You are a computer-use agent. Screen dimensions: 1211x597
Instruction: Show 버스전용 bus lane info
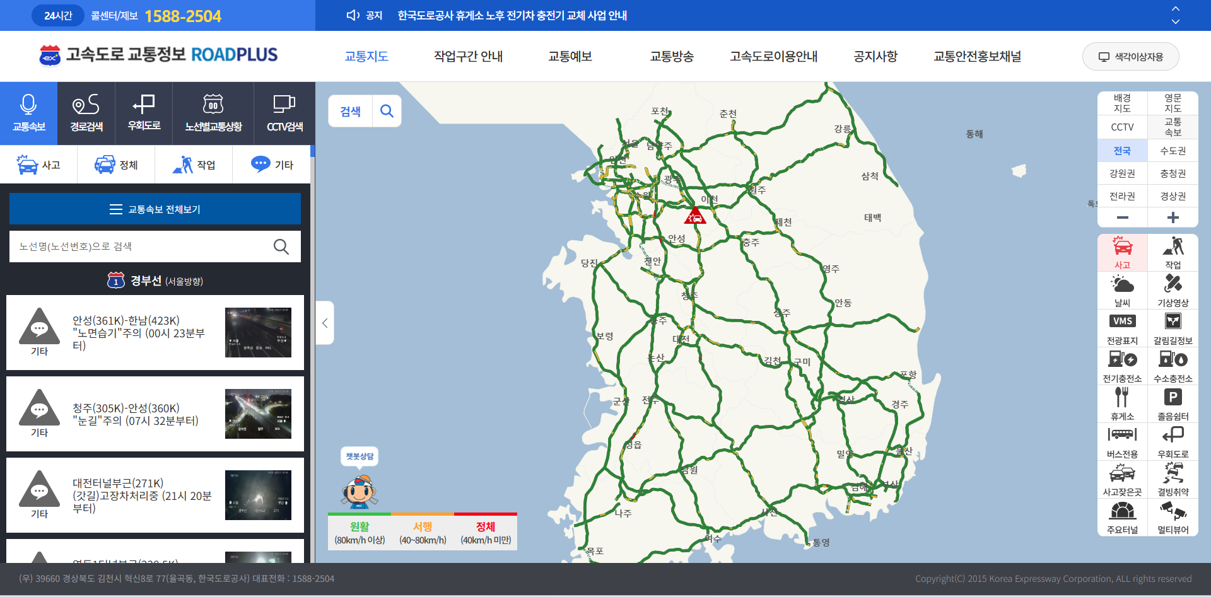[x=1122, y=442]
